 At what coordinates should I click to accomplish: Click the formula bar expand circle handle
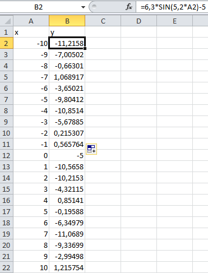[x=94, y=7]
